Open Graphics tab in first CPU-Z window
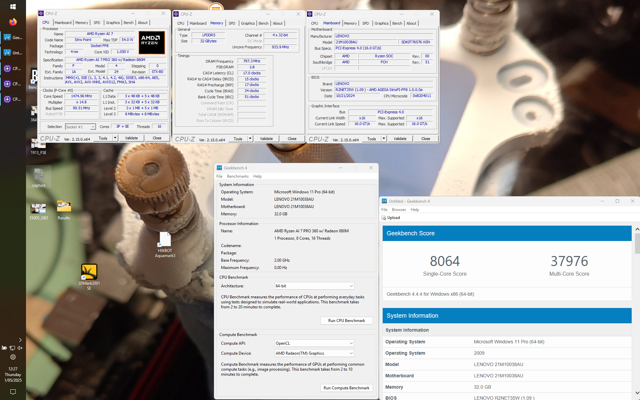This screenshot has height=400, width=640. tap(113, 23)
